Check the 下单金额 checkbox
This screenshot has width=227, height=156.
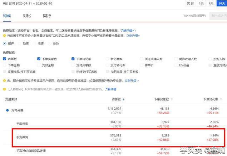point(5,65)
